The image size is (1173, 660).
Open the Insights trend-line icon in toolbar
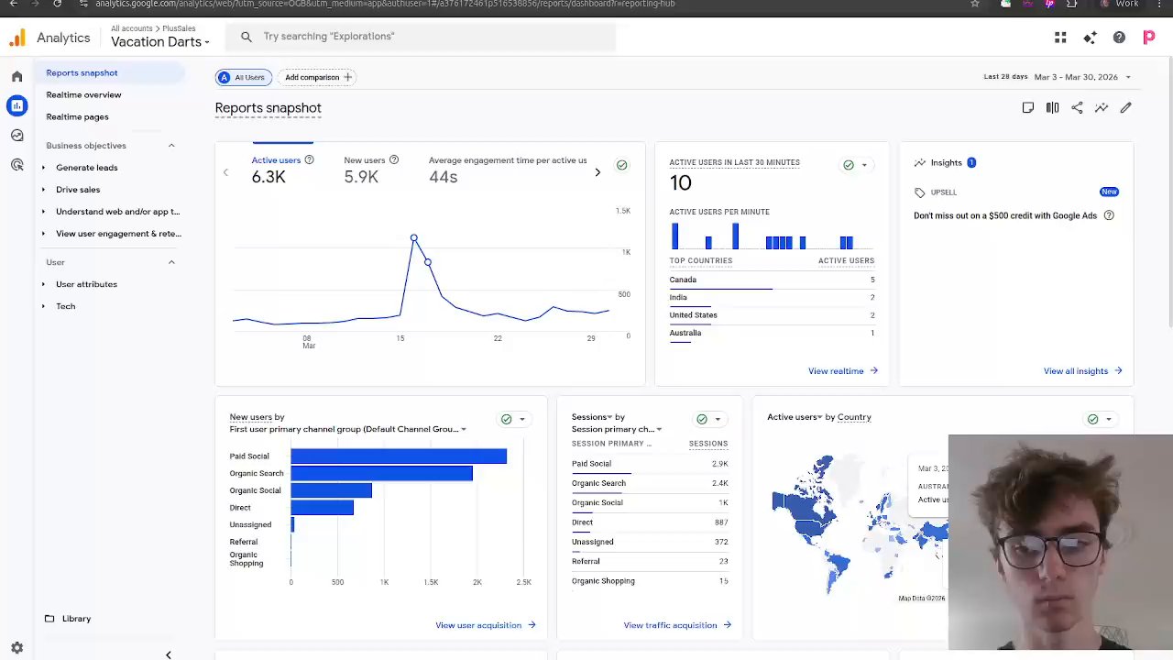1102,108
